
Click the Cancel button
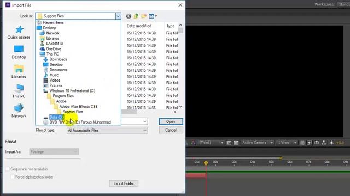(x=171, y=130)
